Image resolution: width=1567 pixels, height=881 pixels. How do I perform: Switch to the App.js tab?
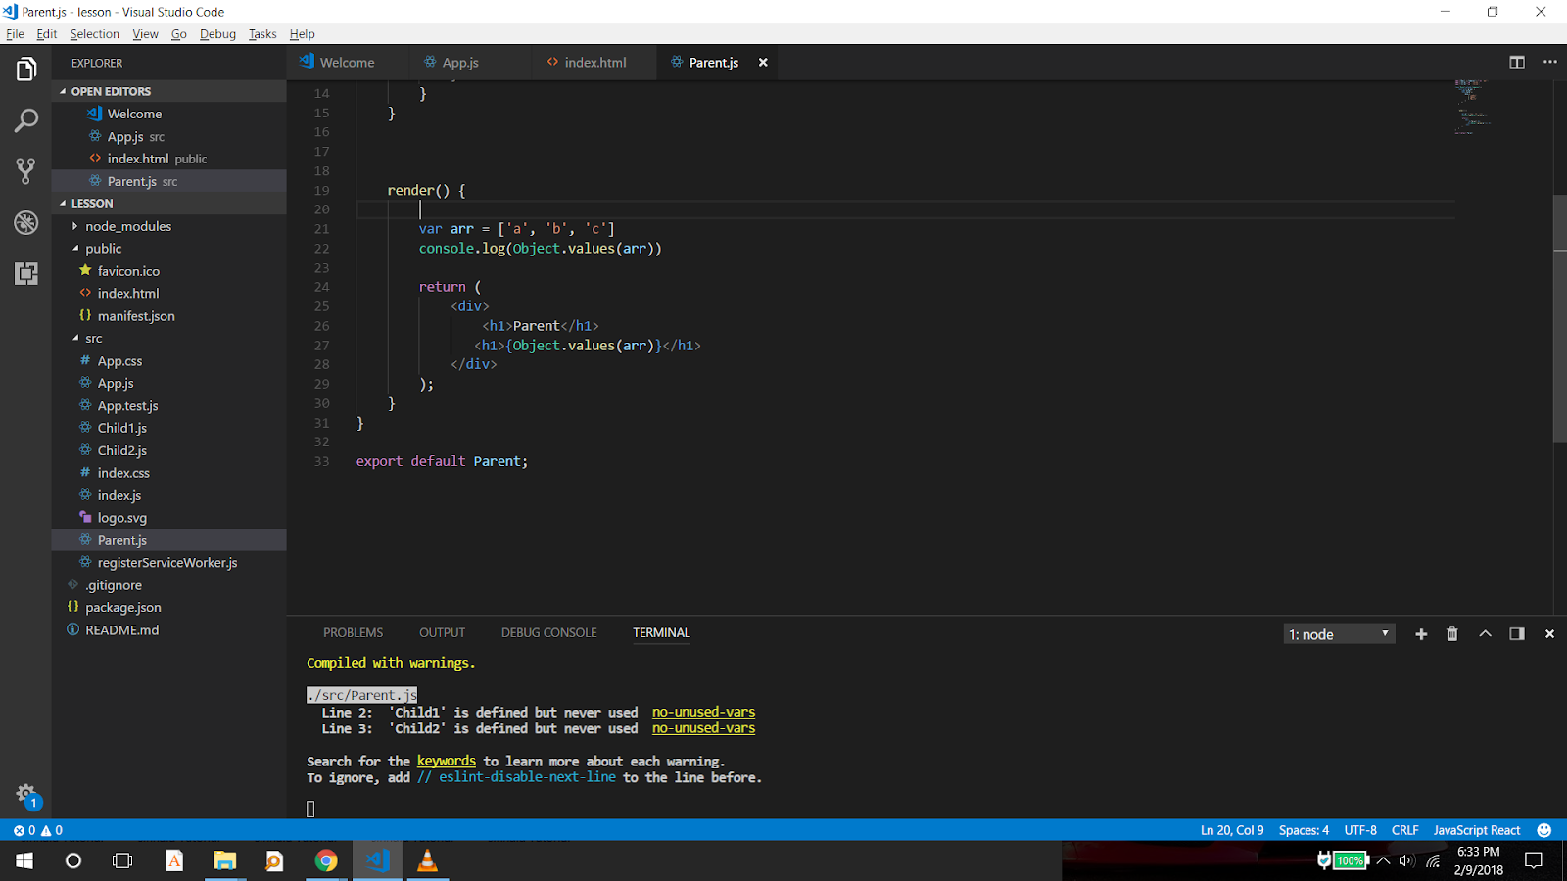[459, 62]
